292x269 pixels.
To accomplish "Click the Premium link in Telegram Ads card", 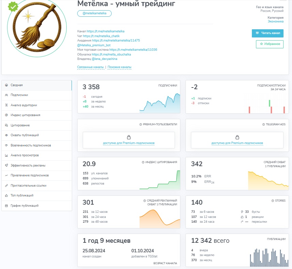I will pos(237,143).
